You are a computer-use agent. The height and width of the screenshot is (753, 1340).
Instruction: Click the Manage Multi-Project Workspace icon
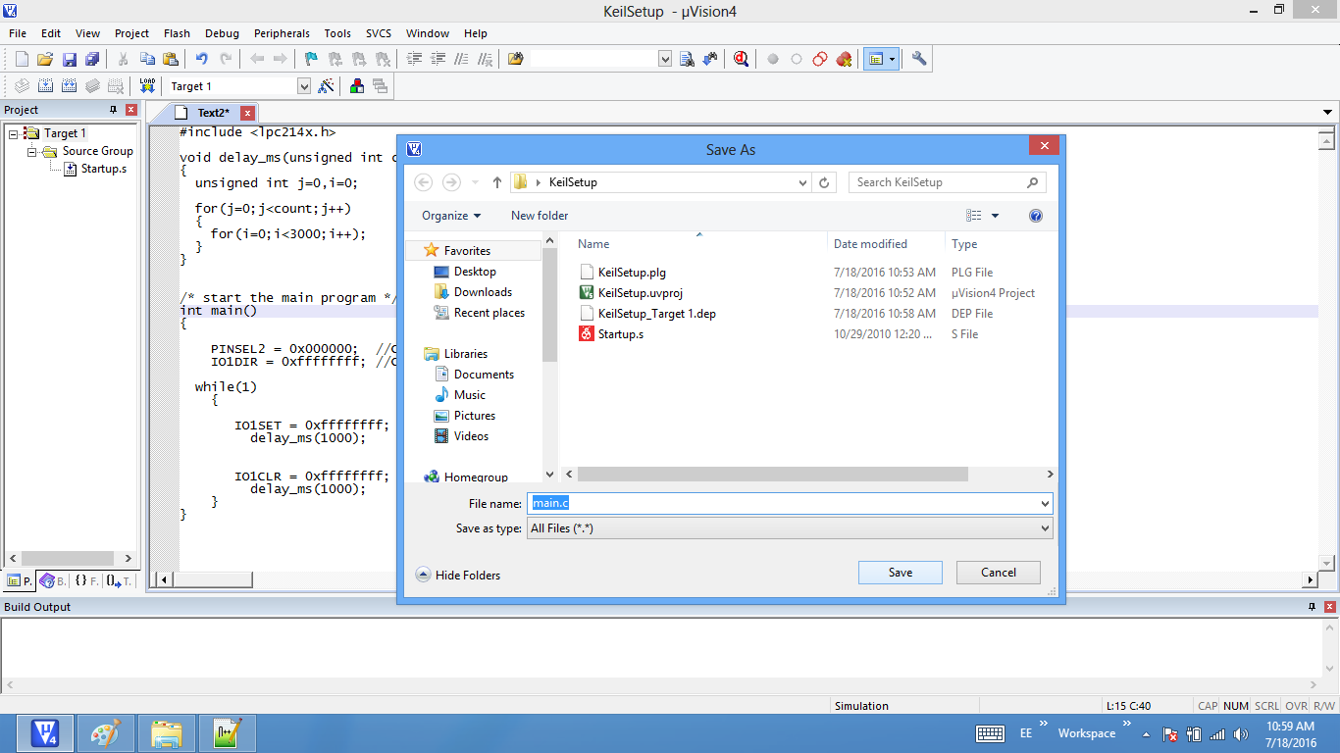(x=381, y=86)
